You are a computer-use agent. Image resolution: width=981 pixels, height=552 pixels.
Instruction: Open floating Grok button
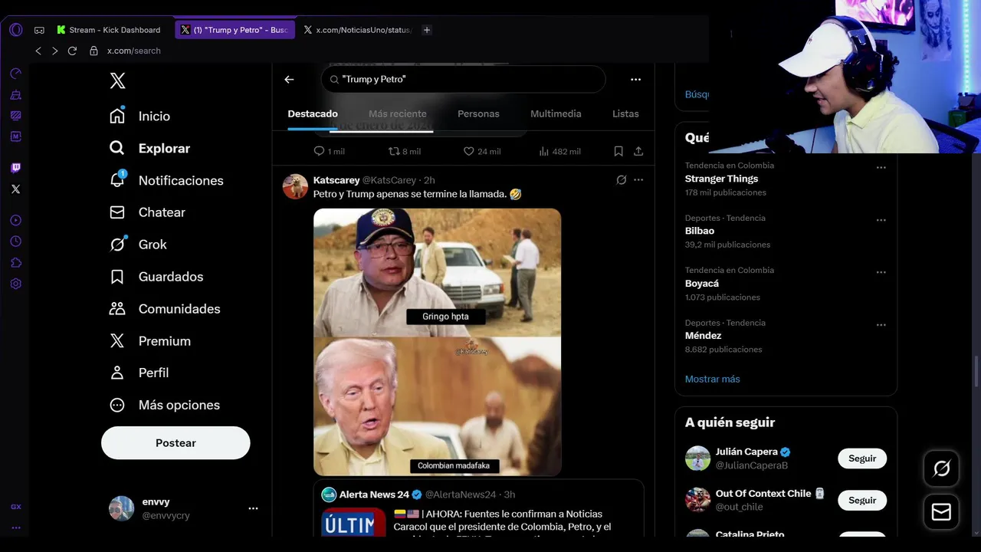(941, 468)
